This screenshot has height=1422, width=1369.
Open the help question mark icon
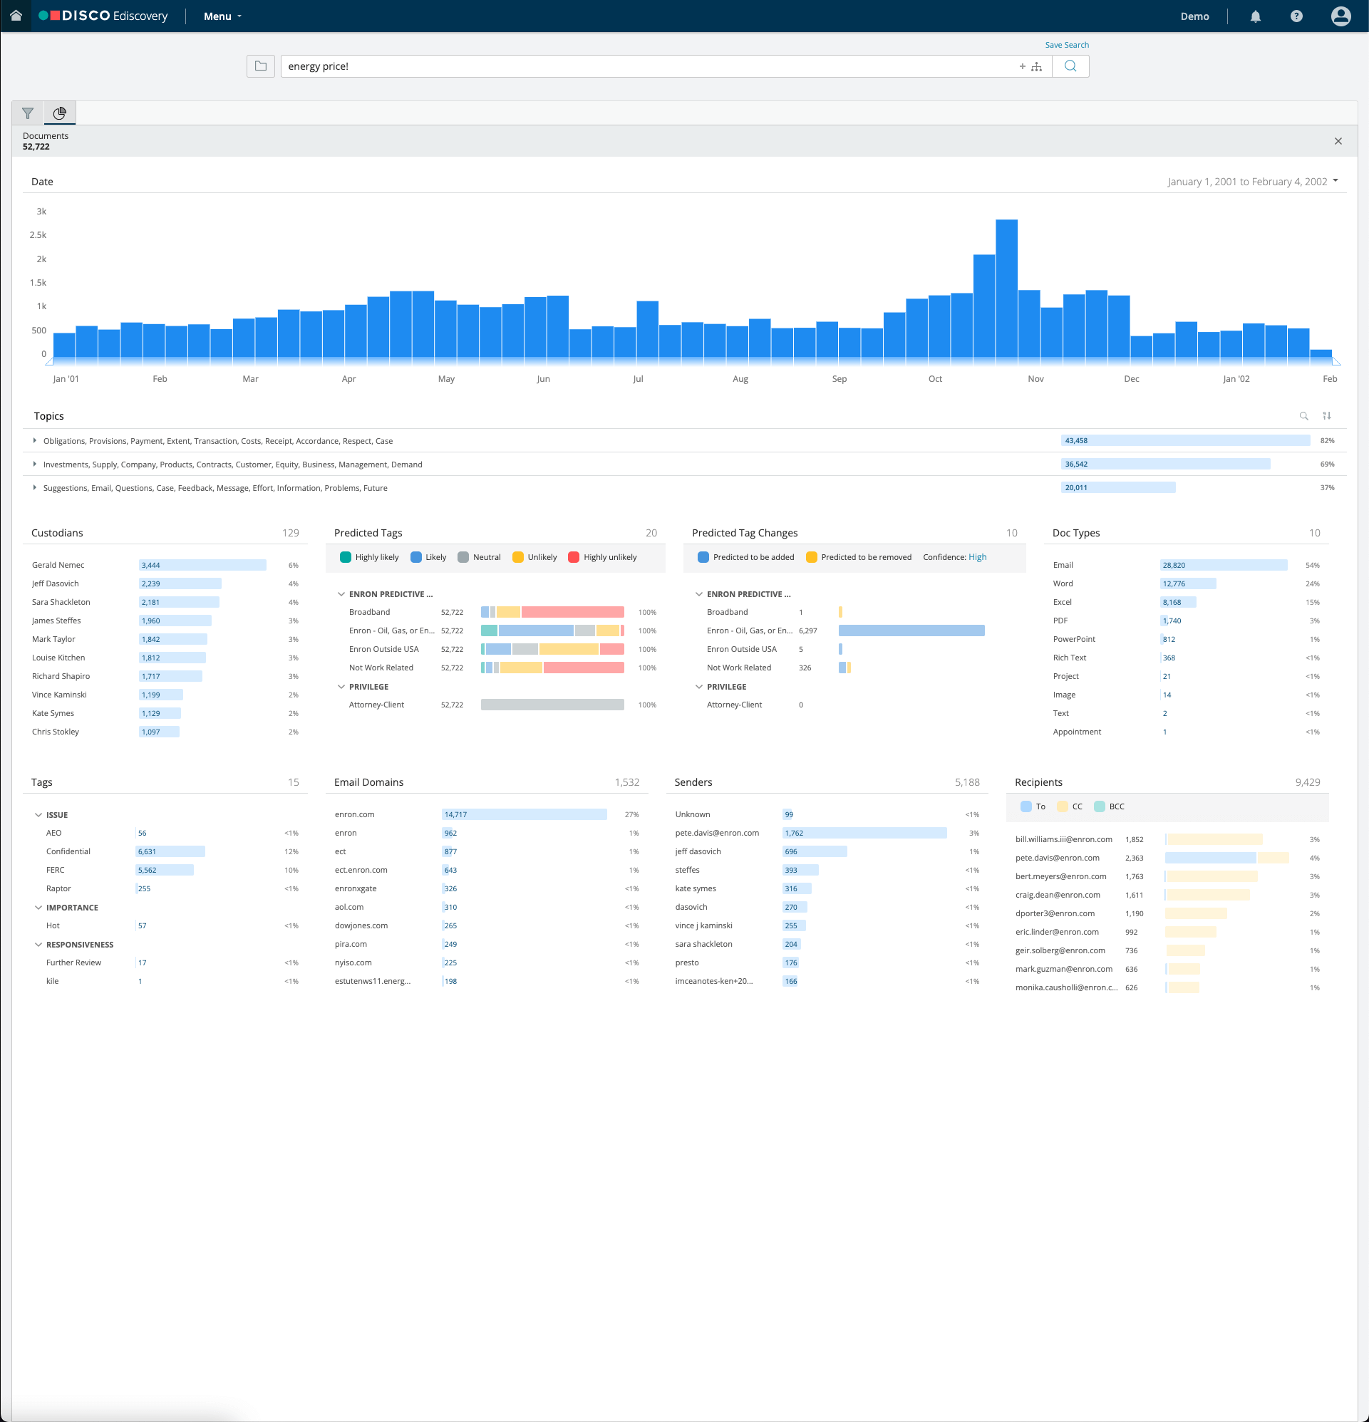(1296, 15)
